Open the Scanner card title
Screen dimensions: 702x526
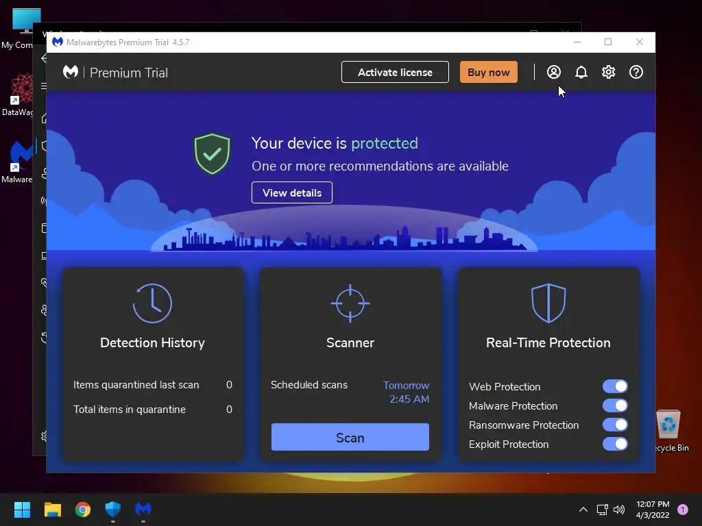(x=350, y=342)
